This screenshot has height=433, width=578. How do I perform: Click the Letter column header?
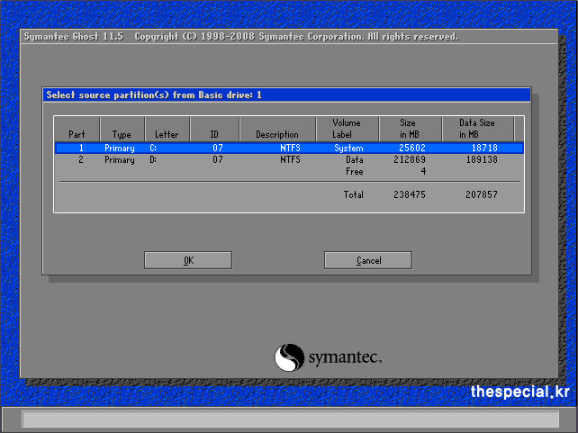pyautogui.click(x=167, y=129)
